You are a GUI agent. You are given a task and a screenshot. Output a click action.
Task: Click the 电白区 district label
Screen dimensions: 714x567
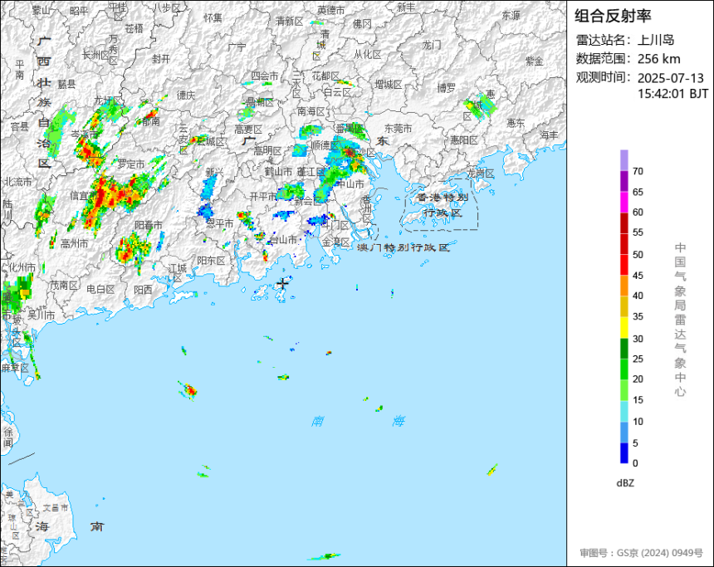tap(100, 289)
